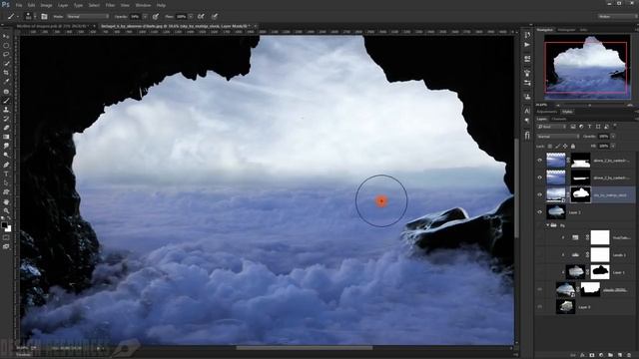Open the Filter menu
Screen dimensions: 639x359
(110, 5)
